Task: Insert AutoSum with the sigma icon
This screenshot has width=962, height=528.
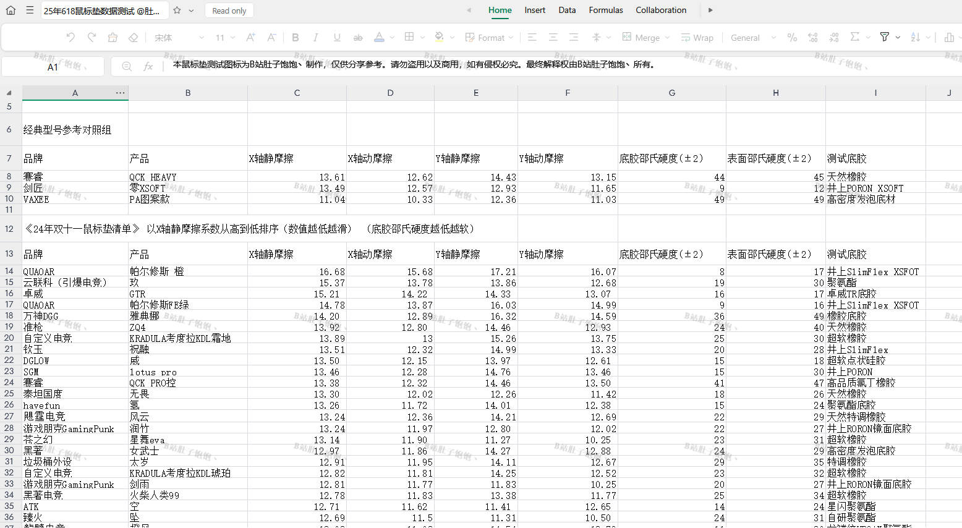Action: (x=855, y=38)
